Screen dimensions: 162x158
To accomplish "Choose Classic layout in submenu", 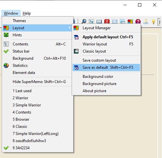I will [x=106, y=51].
